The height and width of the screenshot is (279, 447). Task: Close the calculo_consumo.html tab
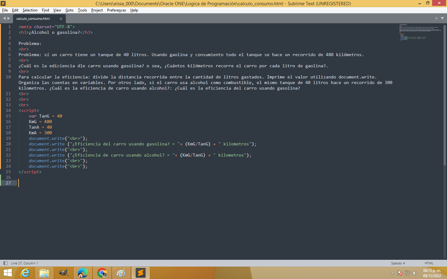pos(61,19)
